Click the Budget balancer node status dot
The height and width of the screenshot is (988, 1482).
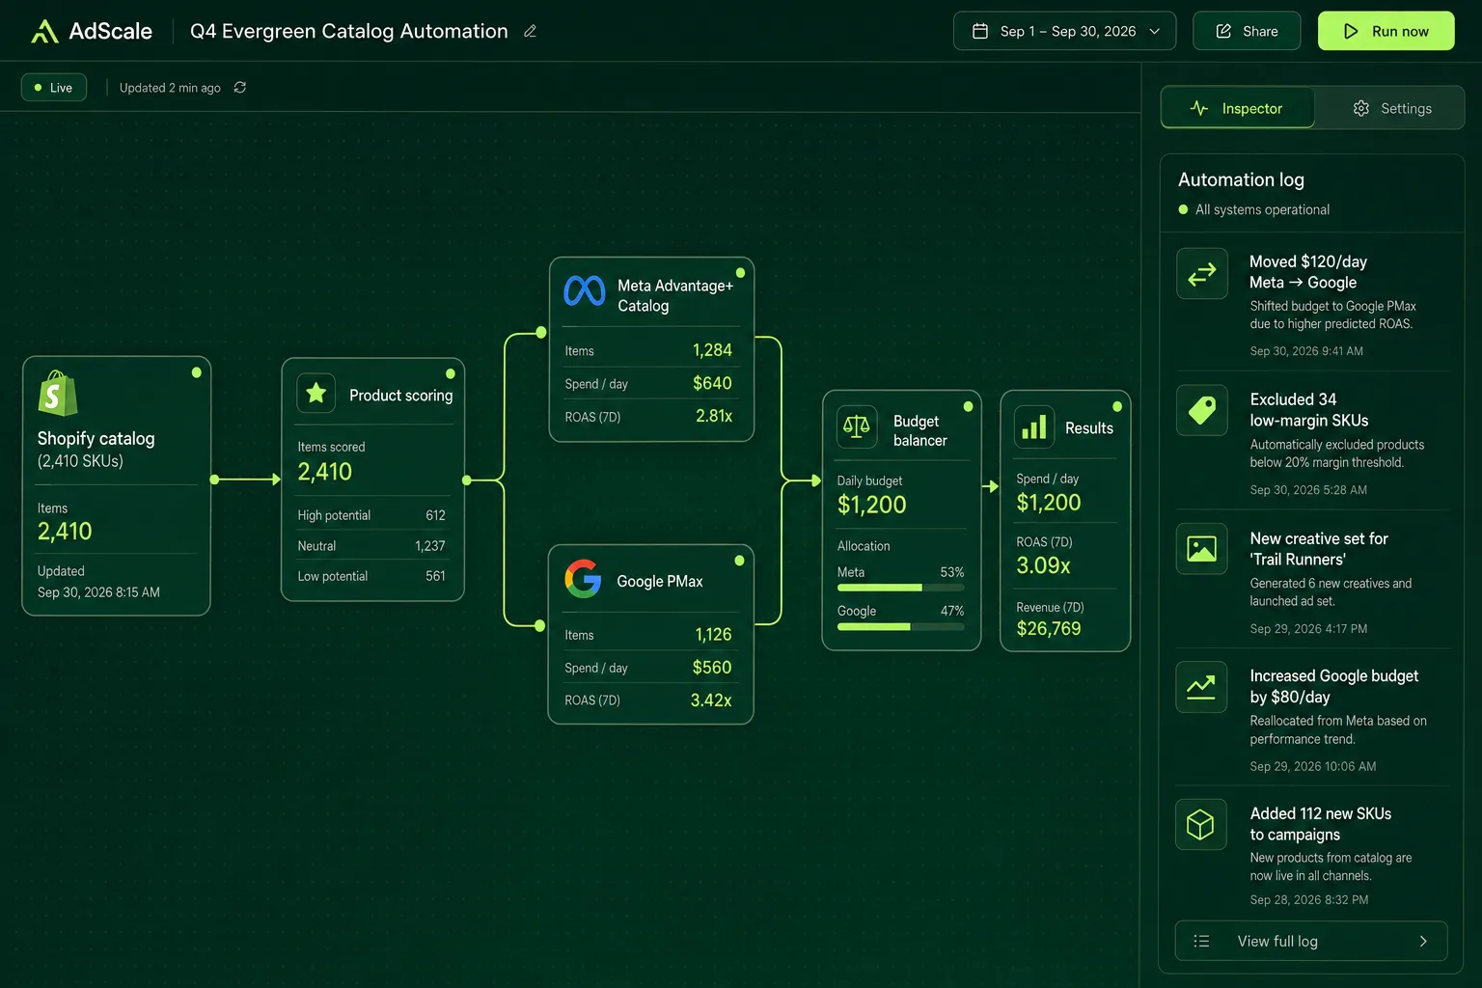tap(968, 406)
